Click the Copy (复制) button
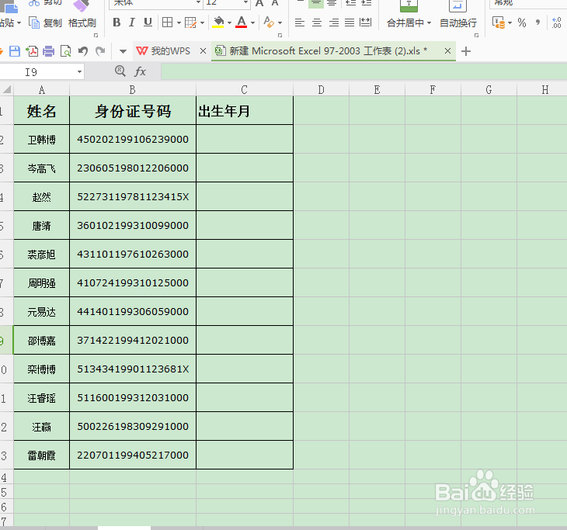 [46, 23]
